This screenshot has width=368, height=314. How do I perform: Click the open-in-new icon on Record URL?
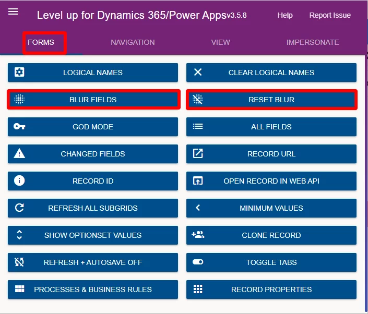198,153
